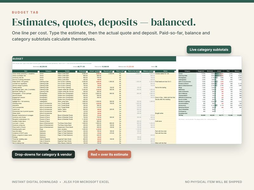This screenshot has width=254, height=190.
Task: Open the Estimated column filter arrow
Action: pyautogui.click(x=87, y=72)
